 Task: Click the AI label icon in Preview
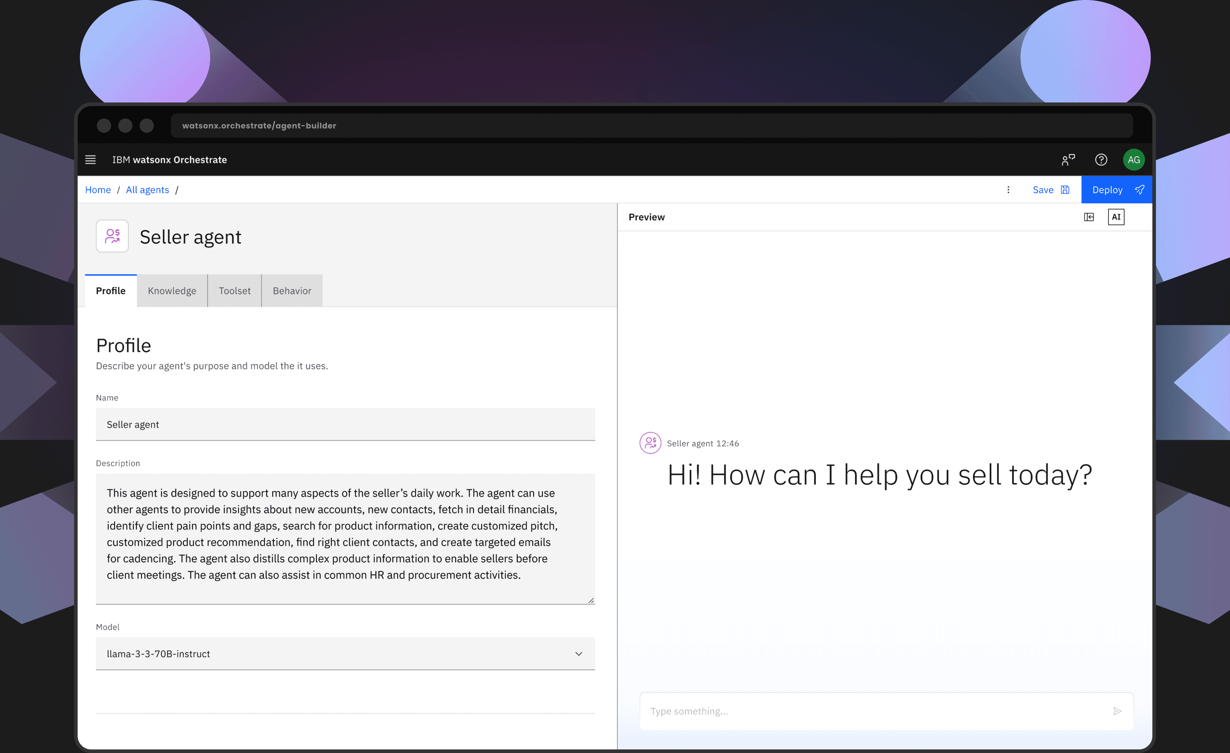point(1116,217)
